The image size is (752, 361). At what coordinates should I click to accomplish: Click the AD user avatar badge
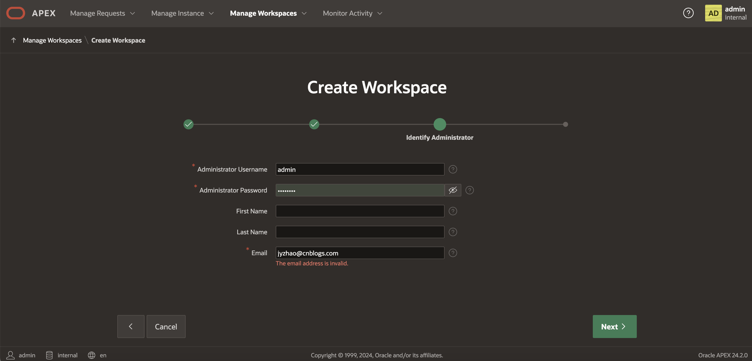(713, 13)
